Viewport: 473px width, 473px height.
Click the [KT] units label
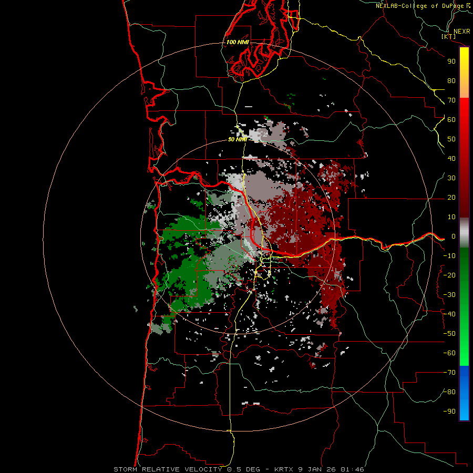(448, 37)
